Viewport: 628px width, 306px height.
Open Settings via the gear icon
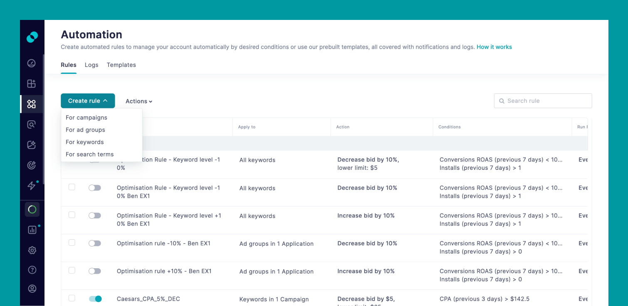pos(32,250)
